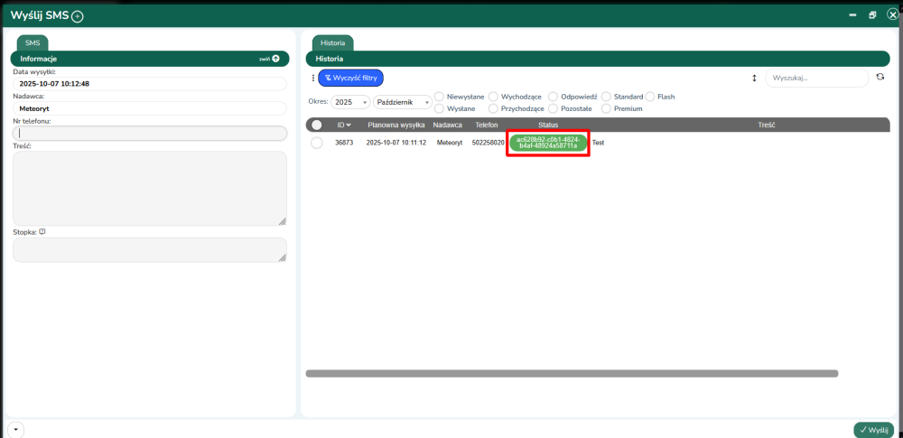Tick the row checkbox for message 36873

pos(317,143)
